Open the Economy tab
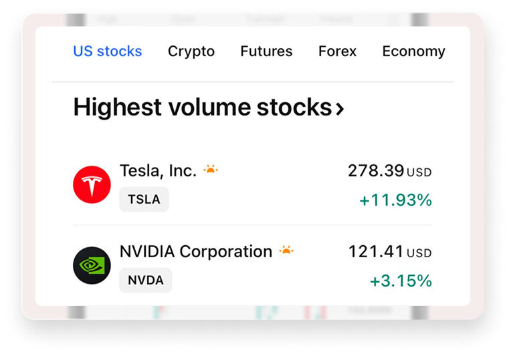Image resolution: width=509 pixels, height=354 pixels. pyautogui.click(x=413, y=51)
